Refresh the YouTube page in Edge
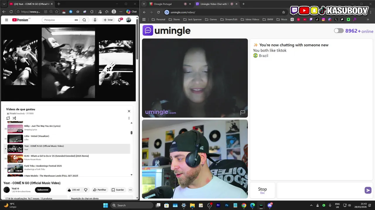Viewport: 375px width, 210px height. [11, 12]
